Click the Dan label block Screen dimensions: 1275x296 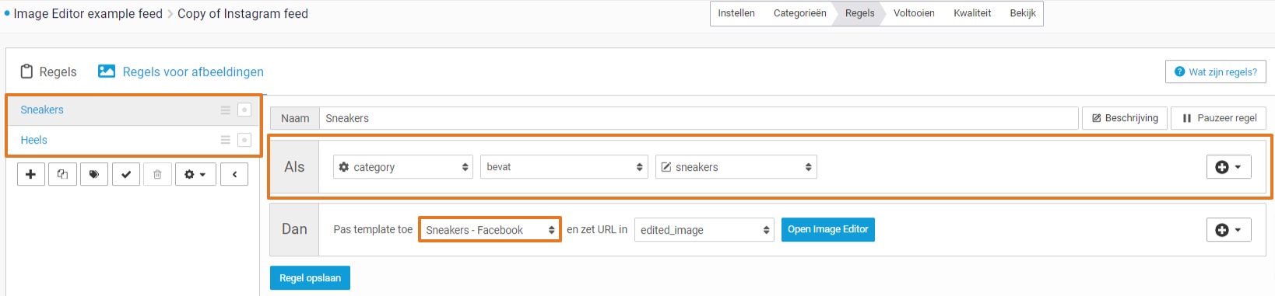[294, 229]
